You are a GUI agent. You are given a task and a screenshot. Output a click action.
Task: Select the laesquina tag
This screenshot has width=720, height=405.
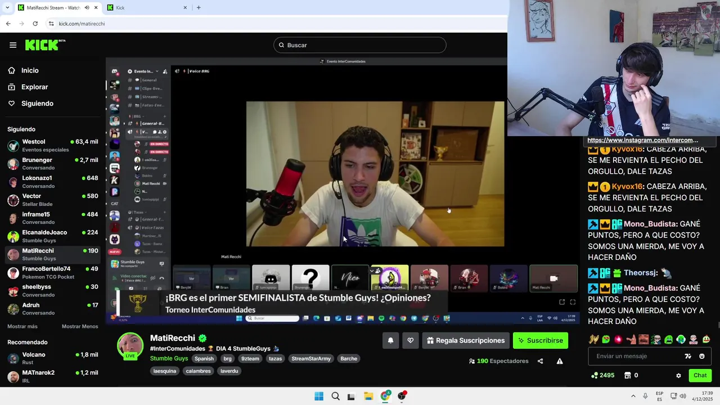click(165, 371)
